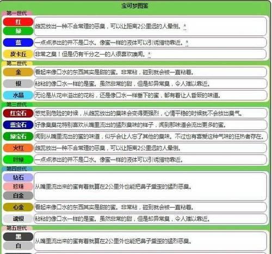The height and width of the screenshot is (254, 272).
Task: Select the 绿 version label
Action: coord(18,31)
